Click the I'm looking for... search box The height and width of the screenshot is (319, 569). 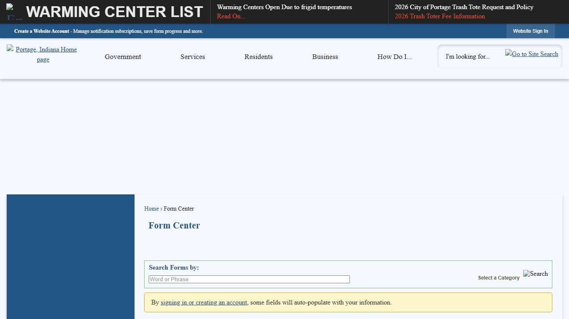468,56
